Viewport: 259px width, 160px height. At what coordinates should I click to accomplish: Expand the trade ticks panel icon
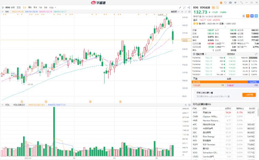[256, 54]
